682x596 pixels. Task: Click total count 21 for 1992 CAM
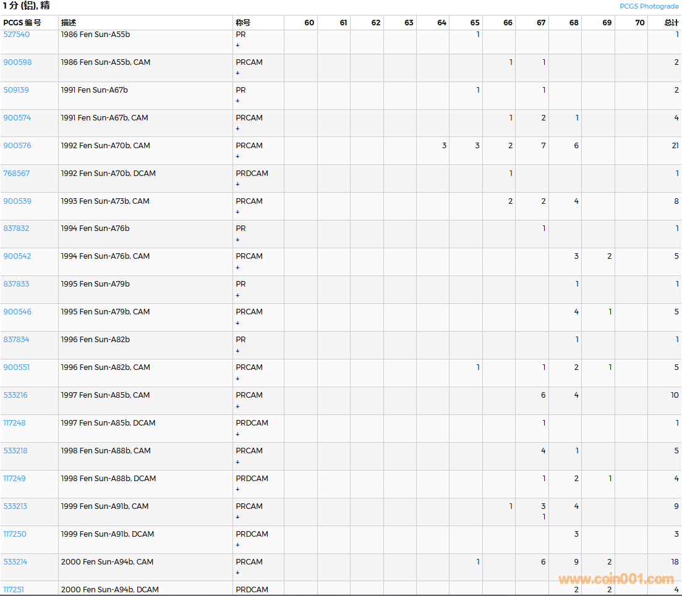[x=675, y=146]
